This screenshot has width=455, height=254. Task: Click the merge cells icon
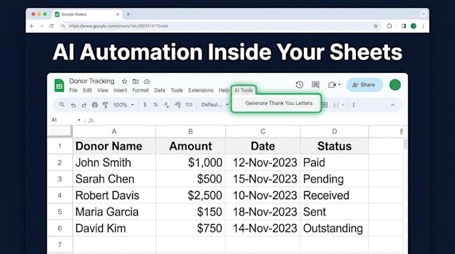click(336, 105)
